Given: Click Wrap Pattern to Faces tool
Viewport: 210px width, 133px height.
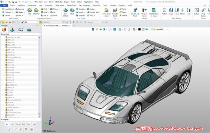Looking at the screenshot, I should (x=154, y=12).
